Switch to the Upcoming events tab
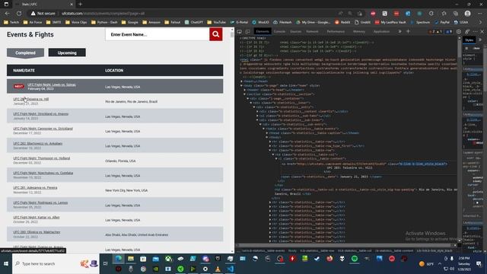Image resolution: width=487 pixels, height=274 pixels. pos(67,53)
